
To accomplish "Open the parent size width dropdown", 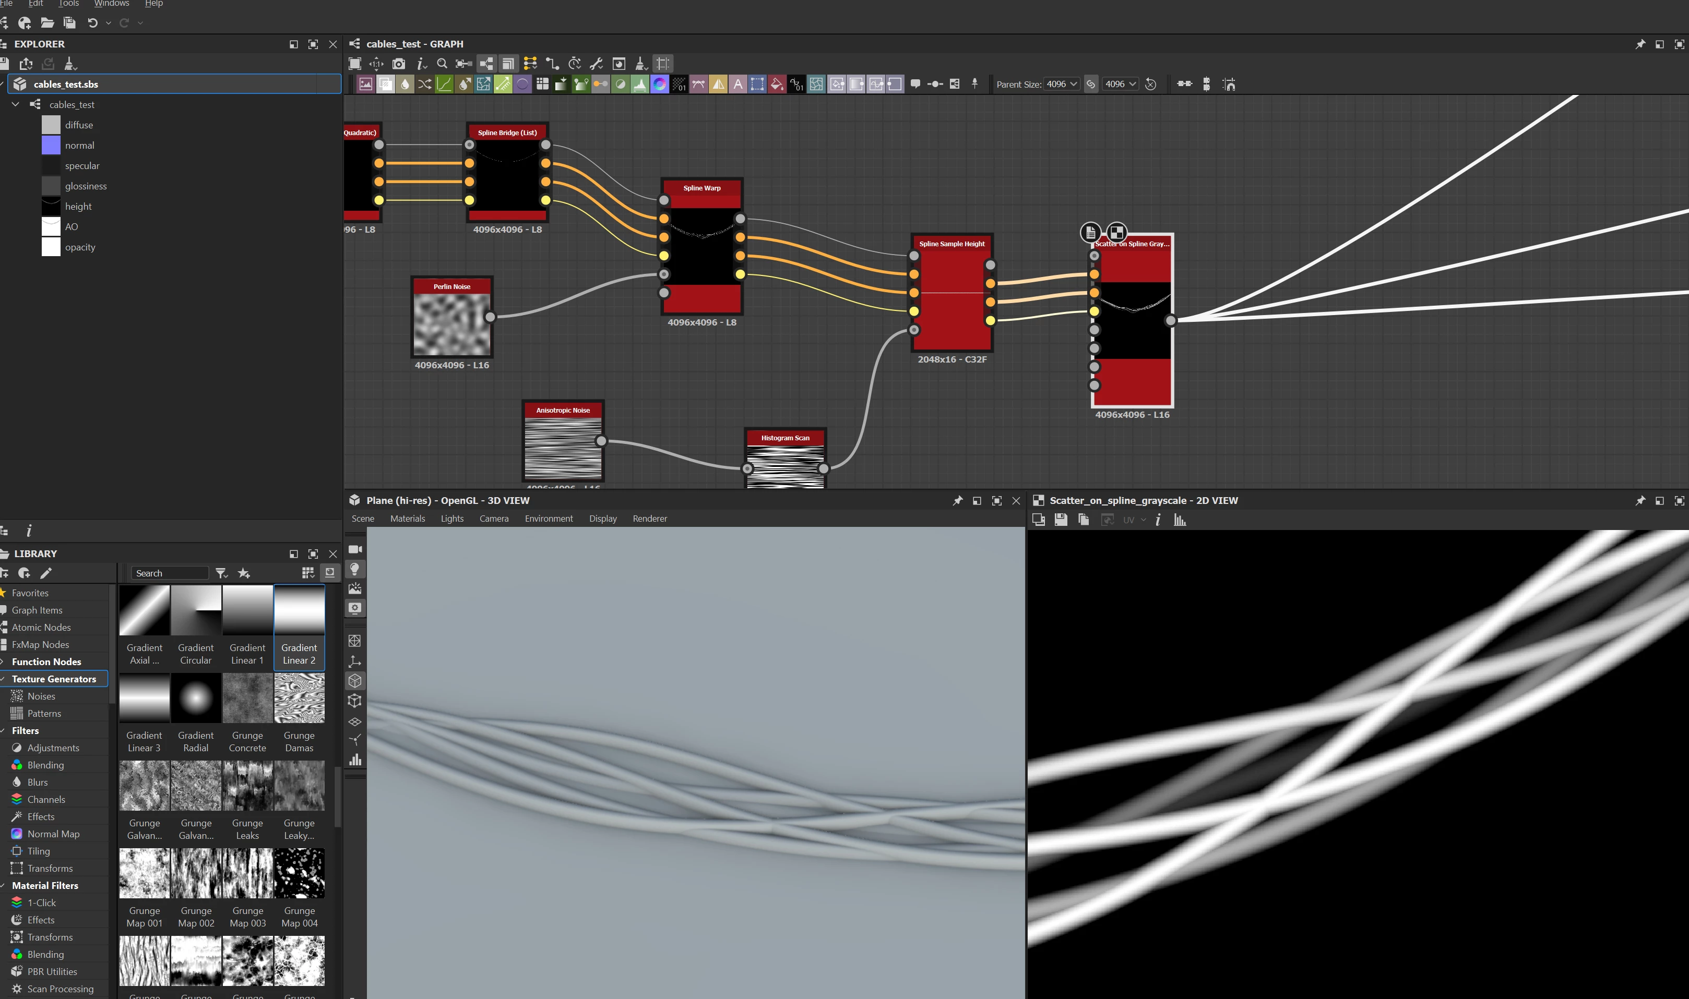I will pos(1062,84).
